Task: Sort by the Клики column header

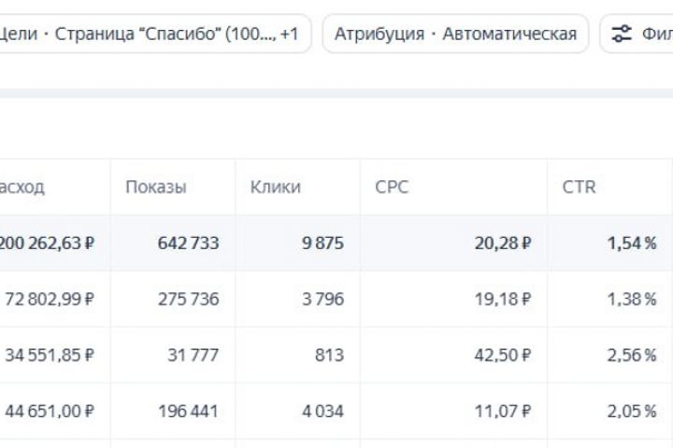Action: (x=276, y=187)
